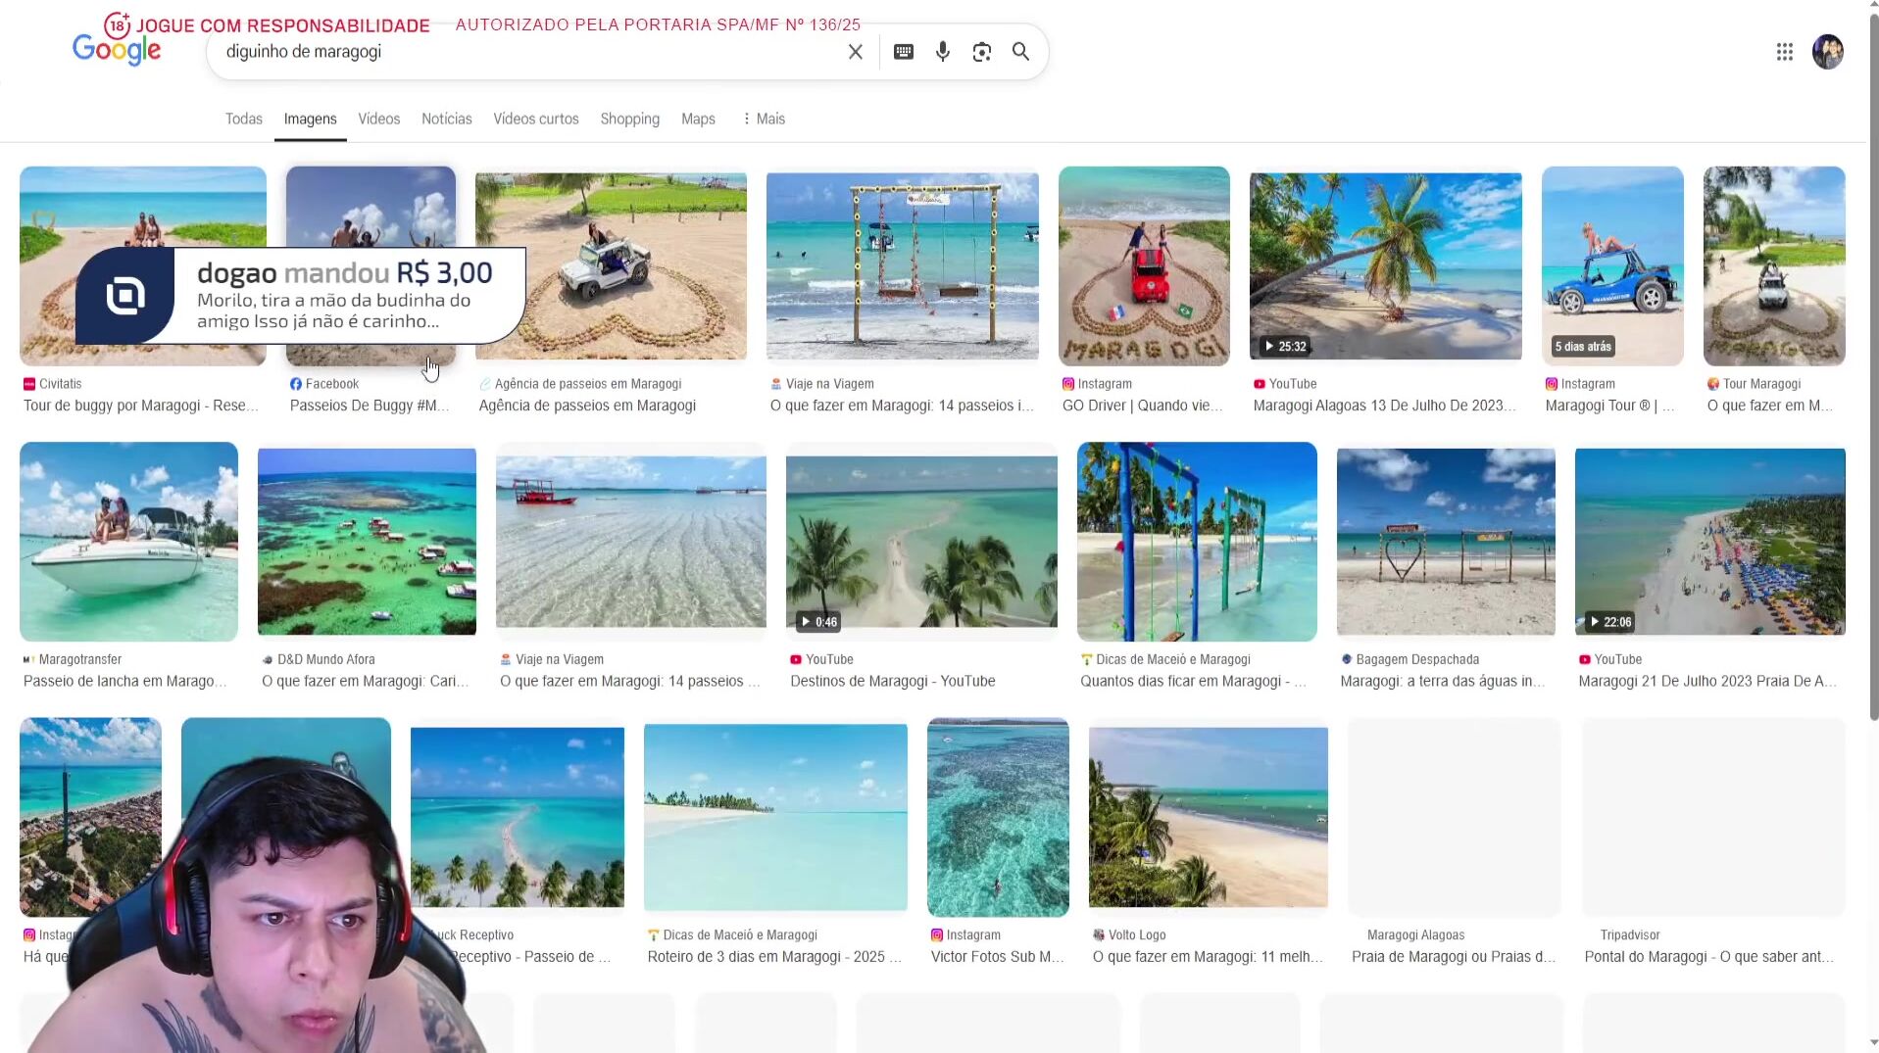
Task: Open the Google account profile avatar
Action: pos(1827,52)
